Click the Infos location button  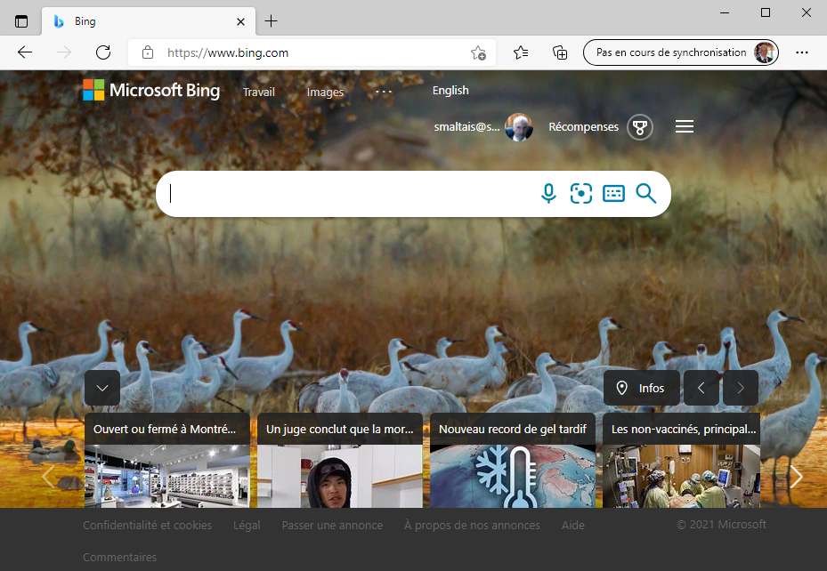(x=641, y=388)
